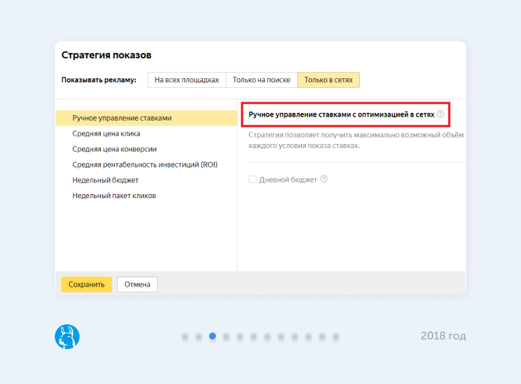The height and width of the screenshot is (384, 521).
Task: Click the «Показывать рекламу:» label
Action: point(99,80)
